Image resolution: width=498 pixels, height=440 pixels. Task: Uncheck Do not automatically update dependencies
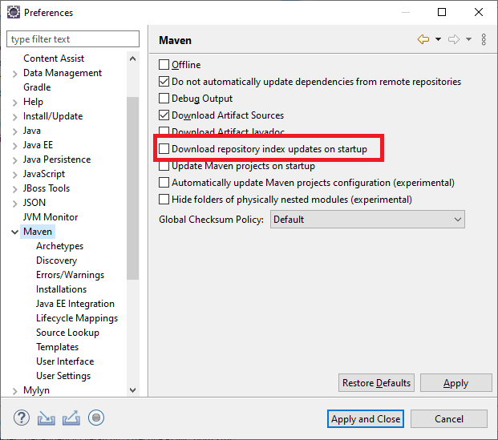pos(164,82)
